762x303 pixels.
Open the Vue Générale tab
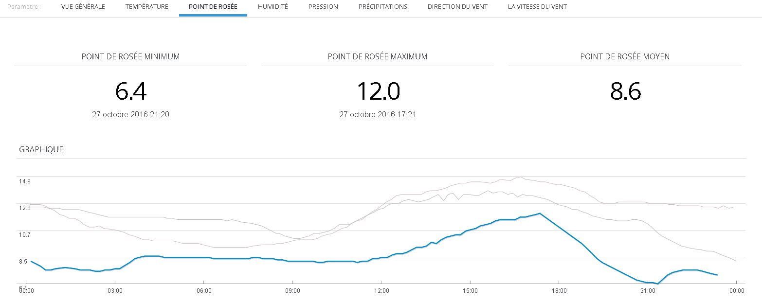point(83,7)
